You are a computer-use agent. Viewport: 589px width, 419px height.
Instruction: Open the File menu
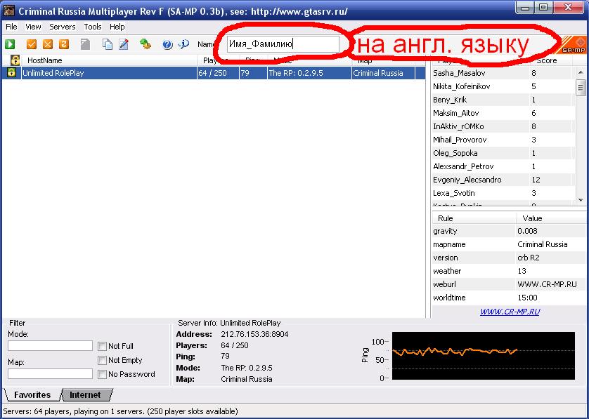[x=11, y=27]
